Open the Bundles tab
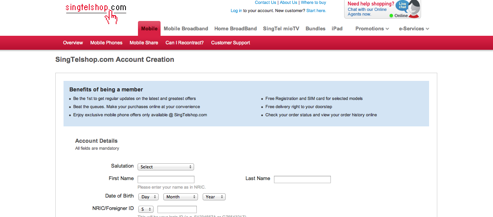The width and height of the screenshot is (493, 217). point(315,28)
